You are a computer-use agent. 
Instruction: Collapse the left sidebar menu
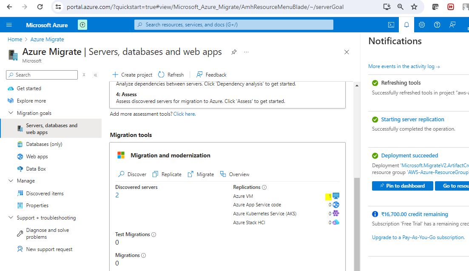click(x=95, y=75)
